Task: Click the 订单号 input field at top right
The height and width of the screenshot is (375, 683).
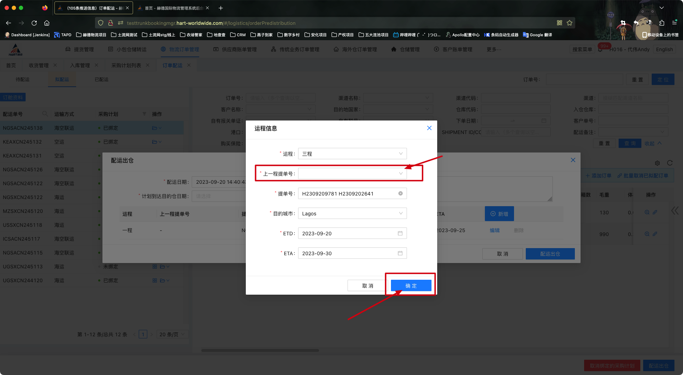Action: 584,79
